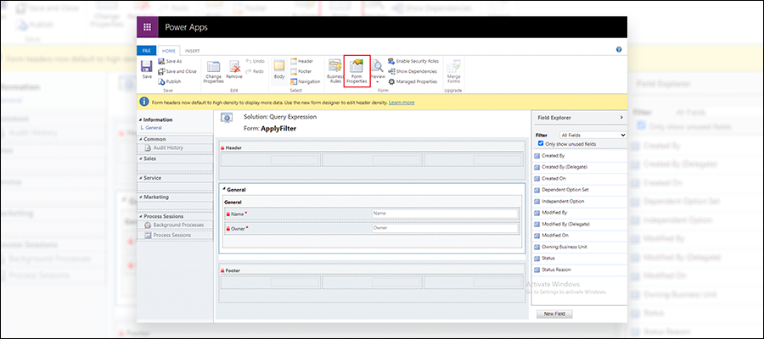The height and width of the screenshot is (339, 764).
Task: Select Save and Close
Action: point(177,71)
